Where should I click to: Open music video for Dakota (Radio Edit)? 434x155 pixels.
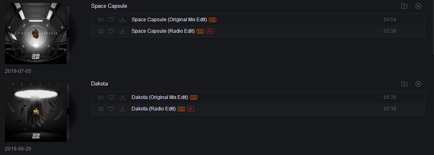coord(191,109)
